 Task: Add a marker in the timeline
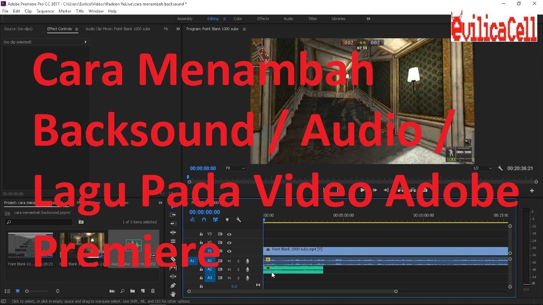point(227,220)
